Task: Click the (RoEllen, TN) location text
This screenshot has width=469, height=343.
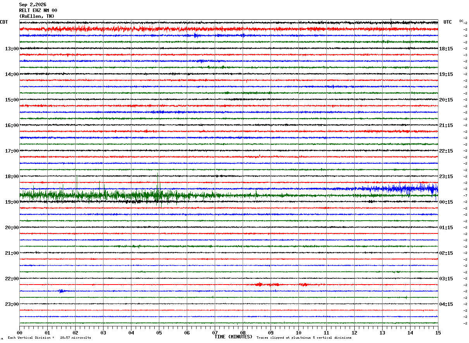Action: click(37, 16)
